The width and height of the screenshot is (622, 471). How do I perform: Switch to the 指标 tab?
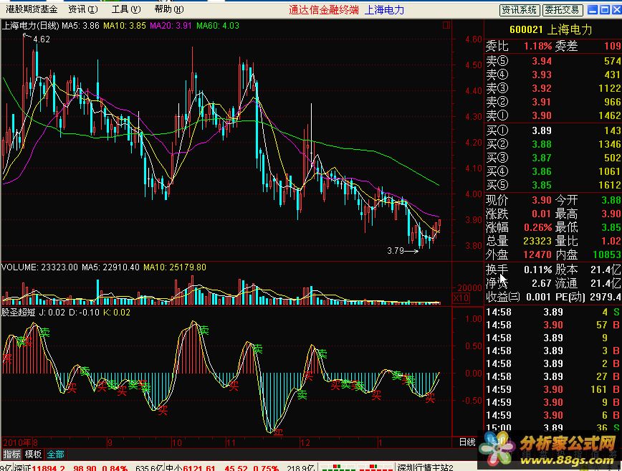(11, 455)
